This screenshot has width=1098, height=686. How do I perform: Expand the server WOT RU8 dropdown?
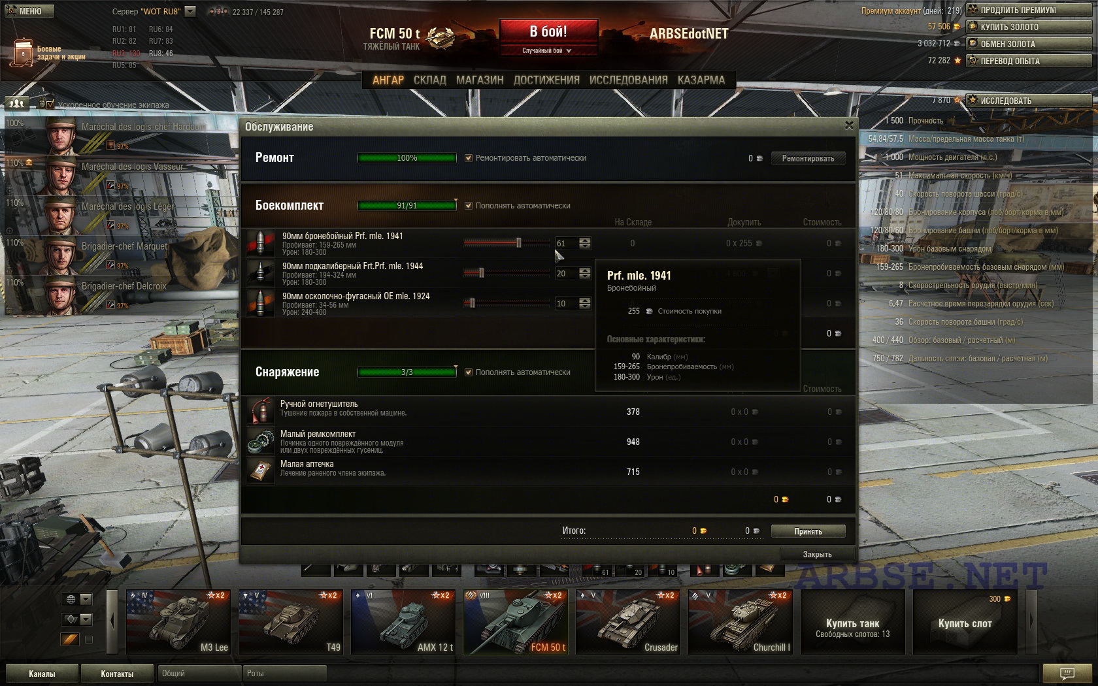point(190,11)
